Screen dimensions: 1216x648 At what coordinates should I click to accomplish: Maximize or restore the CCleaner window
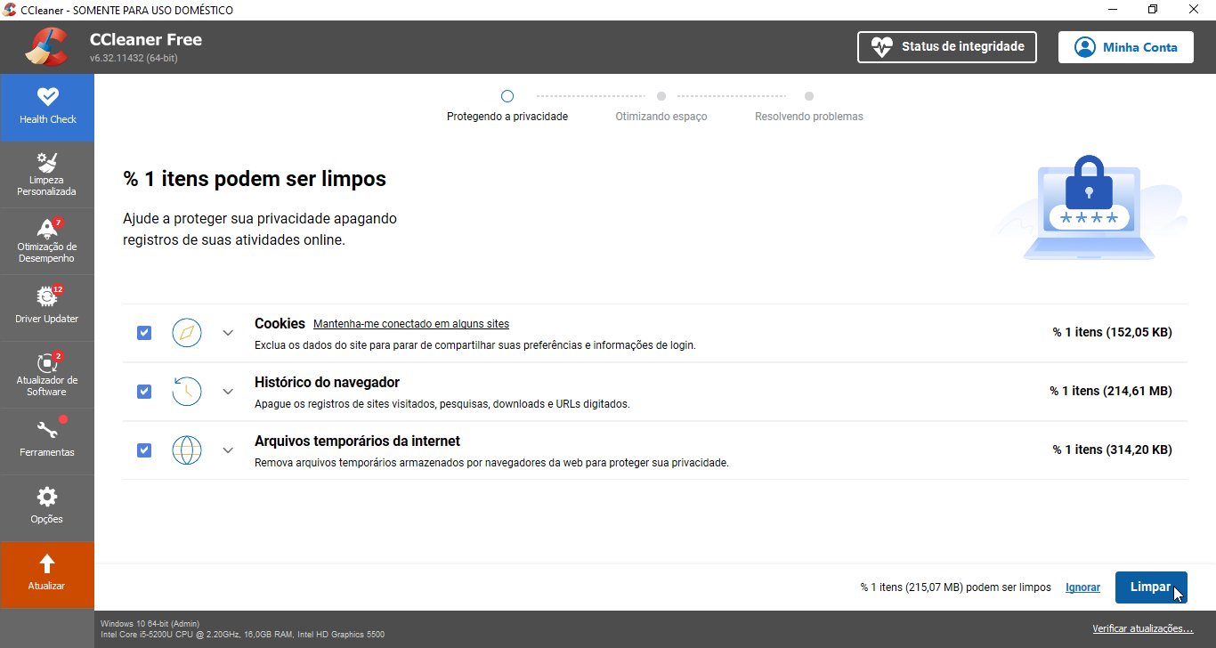click(1153, 10)
